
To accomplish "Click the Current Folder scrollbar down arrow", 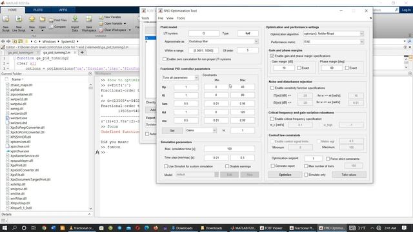I will [x=90, y=208].
